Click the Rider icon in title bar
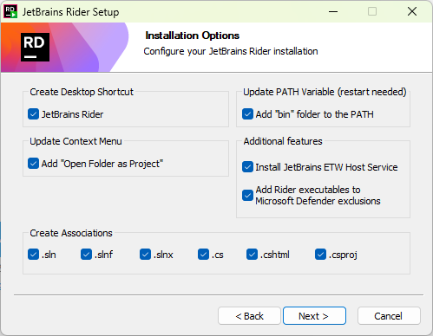 tap(10, 12)
